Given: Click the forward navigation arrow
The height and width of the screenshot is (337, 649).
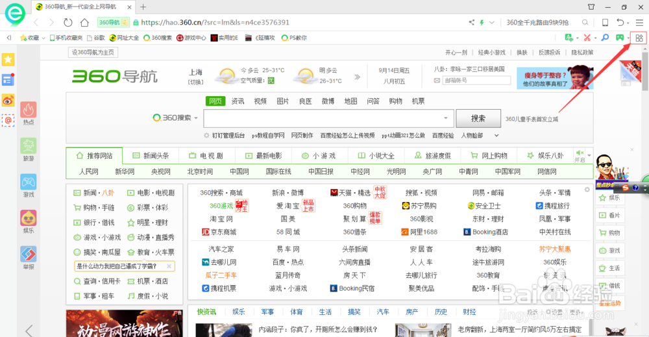Looking at the screenshot, I should pyautogui.click(x=51, y=22).
